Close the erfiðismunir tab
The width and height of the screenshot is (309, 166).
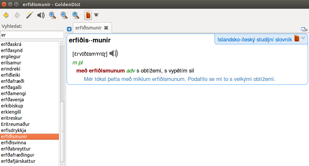click(x=106, y=28)
